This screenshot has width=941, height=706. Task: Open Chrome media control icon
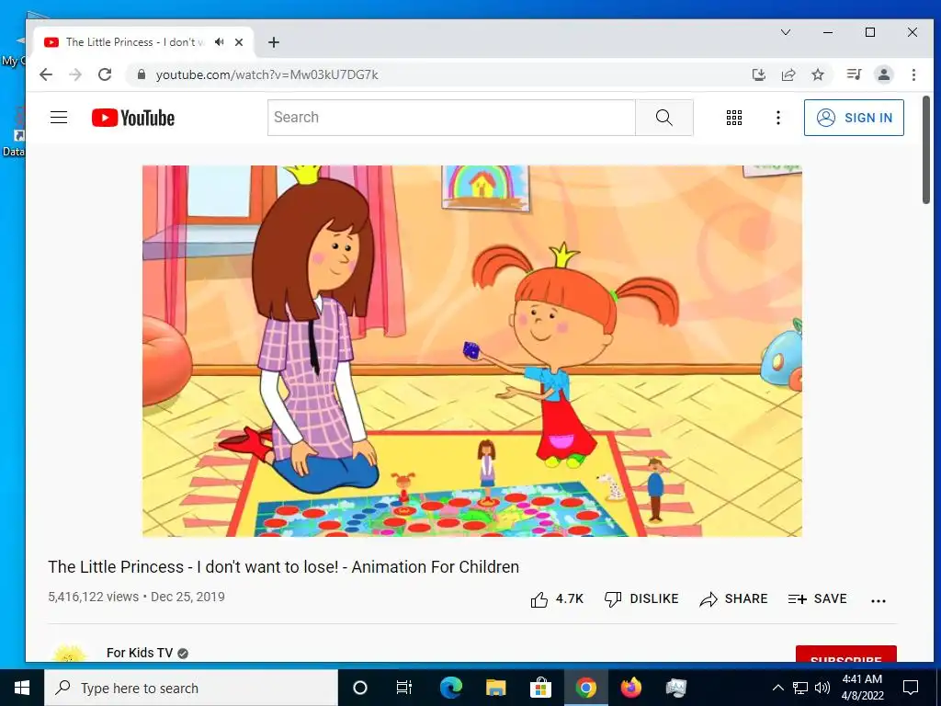854,74
